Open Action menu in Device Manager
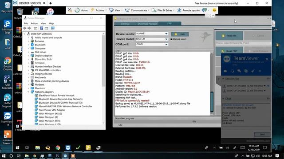The width and height of the screenshot is (284, 159). click(34, 23)
